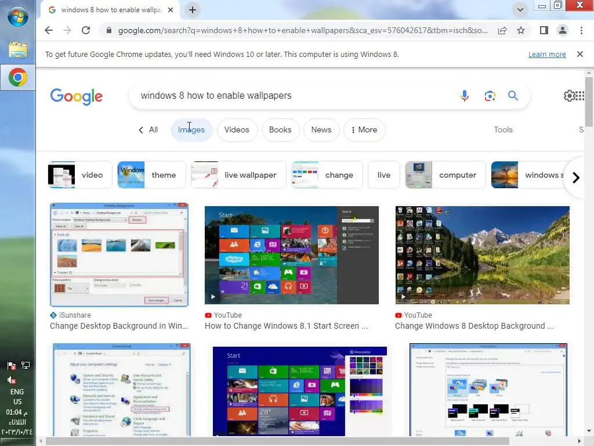This screenshot has height=446, width=594.
Task: Click the voice search microphone icon
Action: tap(465, 96)
